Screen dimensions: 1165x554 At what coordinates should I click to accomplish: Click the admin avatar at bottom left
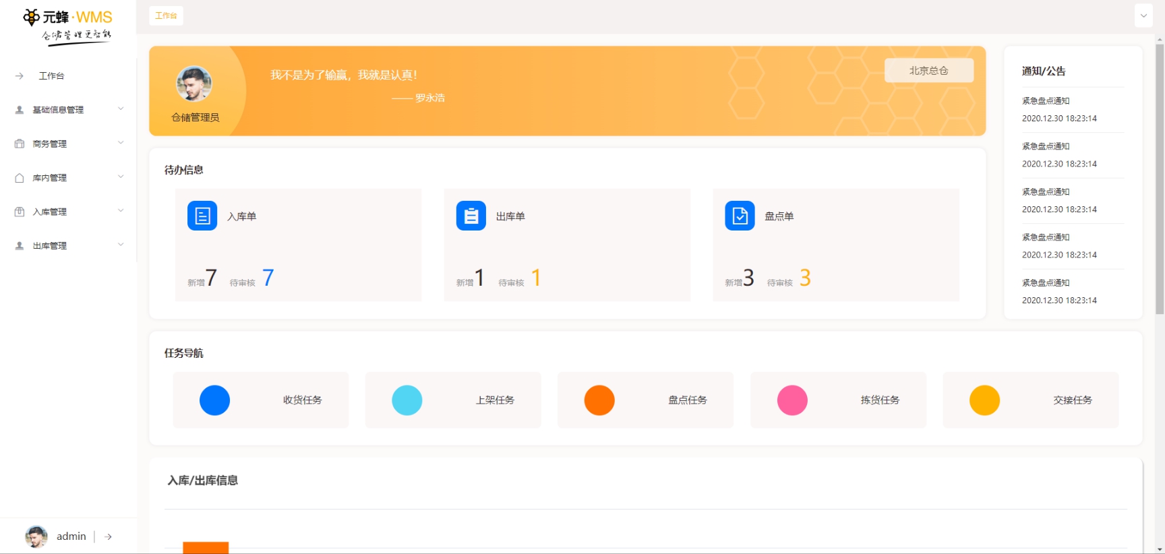pos(36,536)
